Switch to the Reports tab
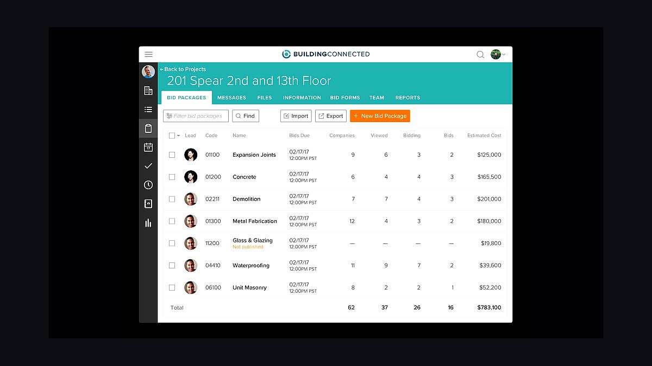This screenshot has height=366, width=652. coord(407,98)
